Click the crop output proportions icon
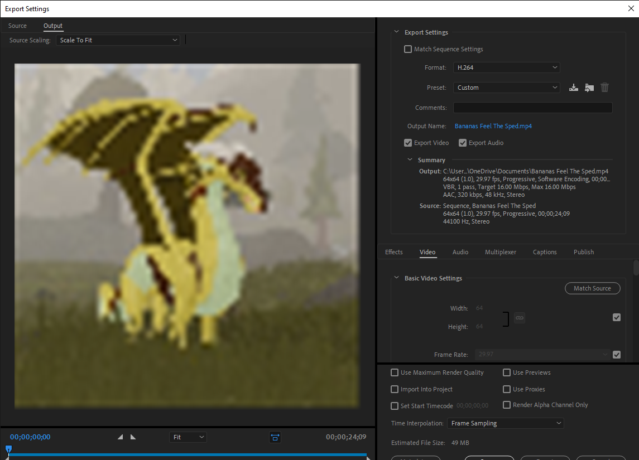Image resolution: width=639 pixels, height=460 pixels. pos(275,437)
